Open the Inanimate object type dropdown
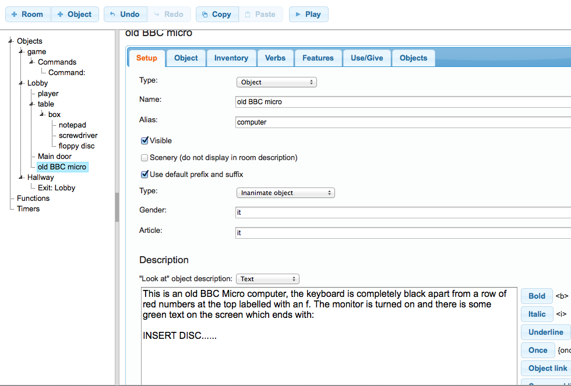Image resolution: width=571 pixels, height=386 pixels. pos(285,193)
